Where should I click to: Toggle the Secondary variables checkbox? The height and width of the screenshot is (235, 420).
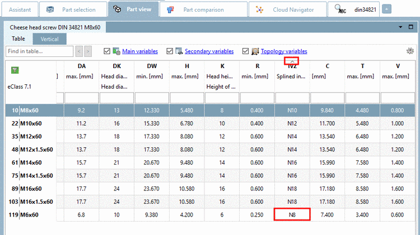click(x=170, y=51)
